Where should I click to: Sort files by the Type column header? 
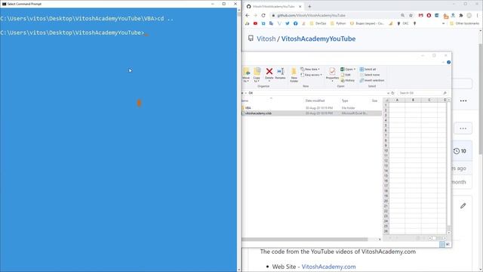[345, 100]
